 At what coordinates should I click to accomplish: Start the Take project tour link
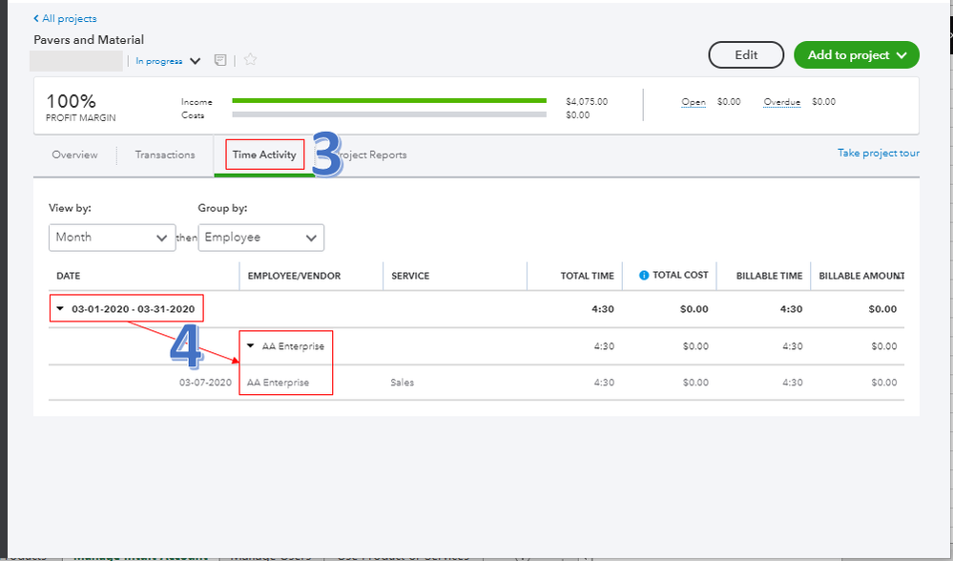click(x=879, y=154)
